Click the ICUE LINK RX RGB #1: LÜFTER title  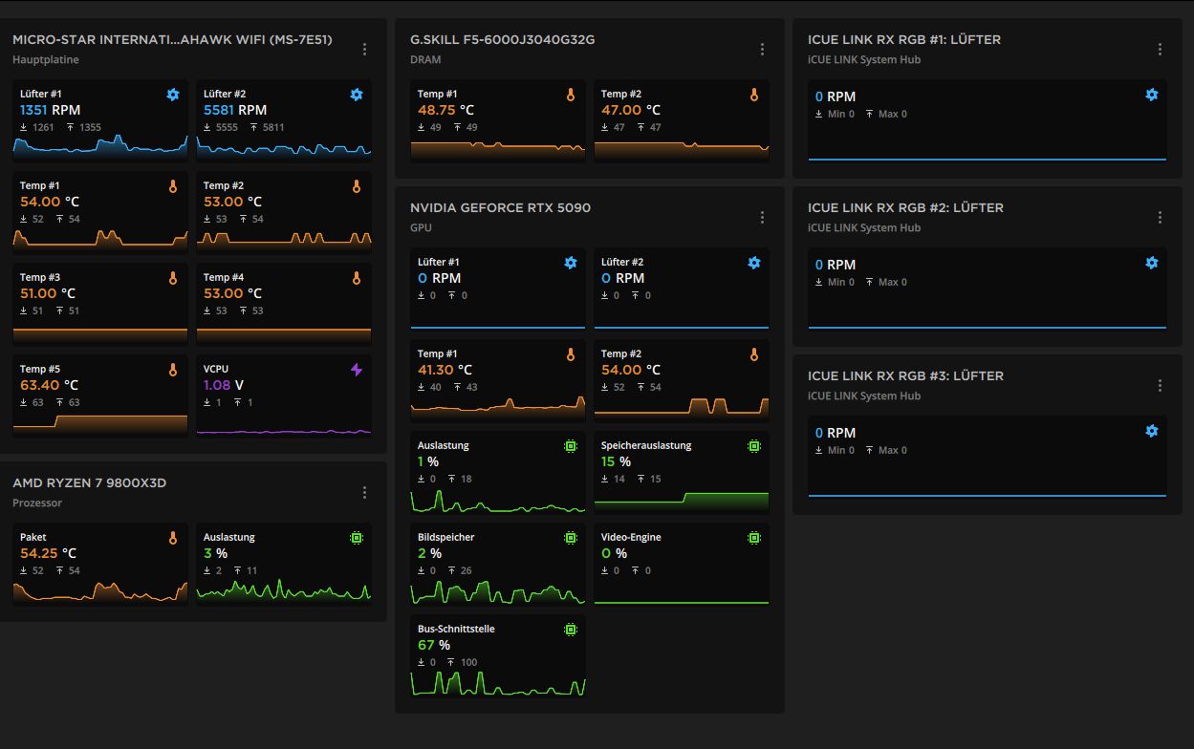coord(904,39)
